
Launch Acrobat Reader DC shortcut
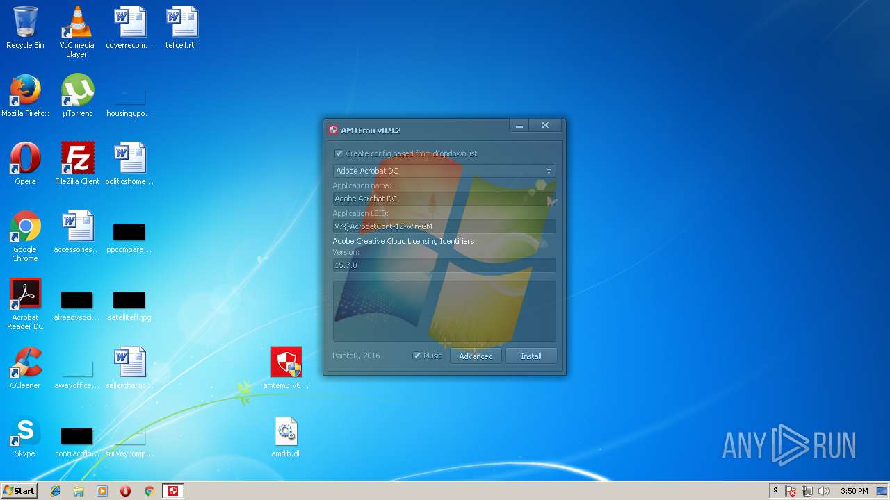click(25, 304)
